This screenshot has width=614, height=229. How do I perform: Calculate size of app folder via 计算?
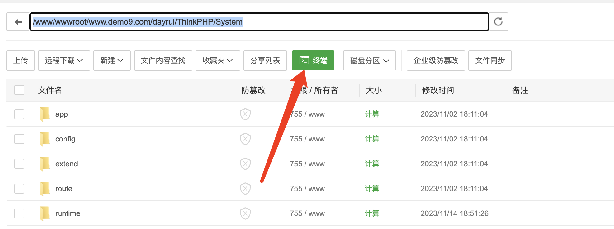coord(372,114)
